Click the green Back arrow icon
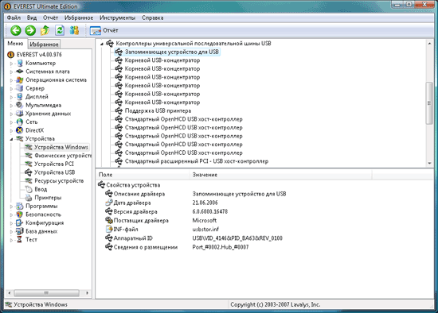The width and height of the screenshot is (438, 313). click(x=16, y=30)
